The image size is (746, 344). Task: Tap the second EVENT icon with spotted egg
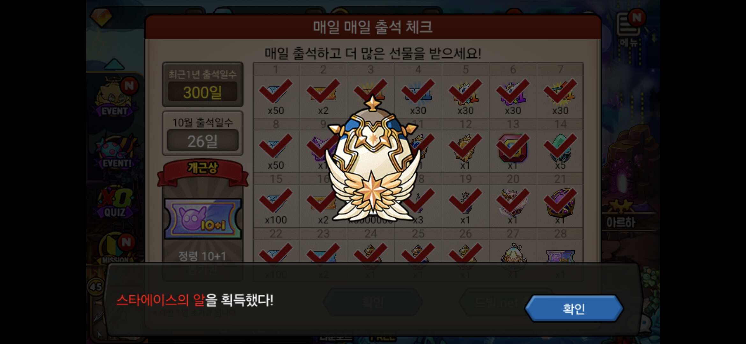(x=116, y=152)
